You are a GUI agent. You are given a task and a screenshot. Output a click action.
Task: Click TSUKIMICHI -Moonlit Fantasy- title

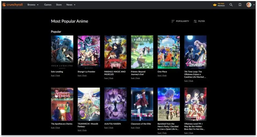pos(88,125)
